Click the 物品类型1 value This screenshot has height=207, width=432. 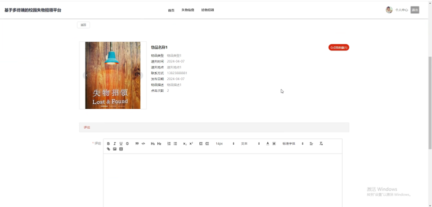point(174,55)
